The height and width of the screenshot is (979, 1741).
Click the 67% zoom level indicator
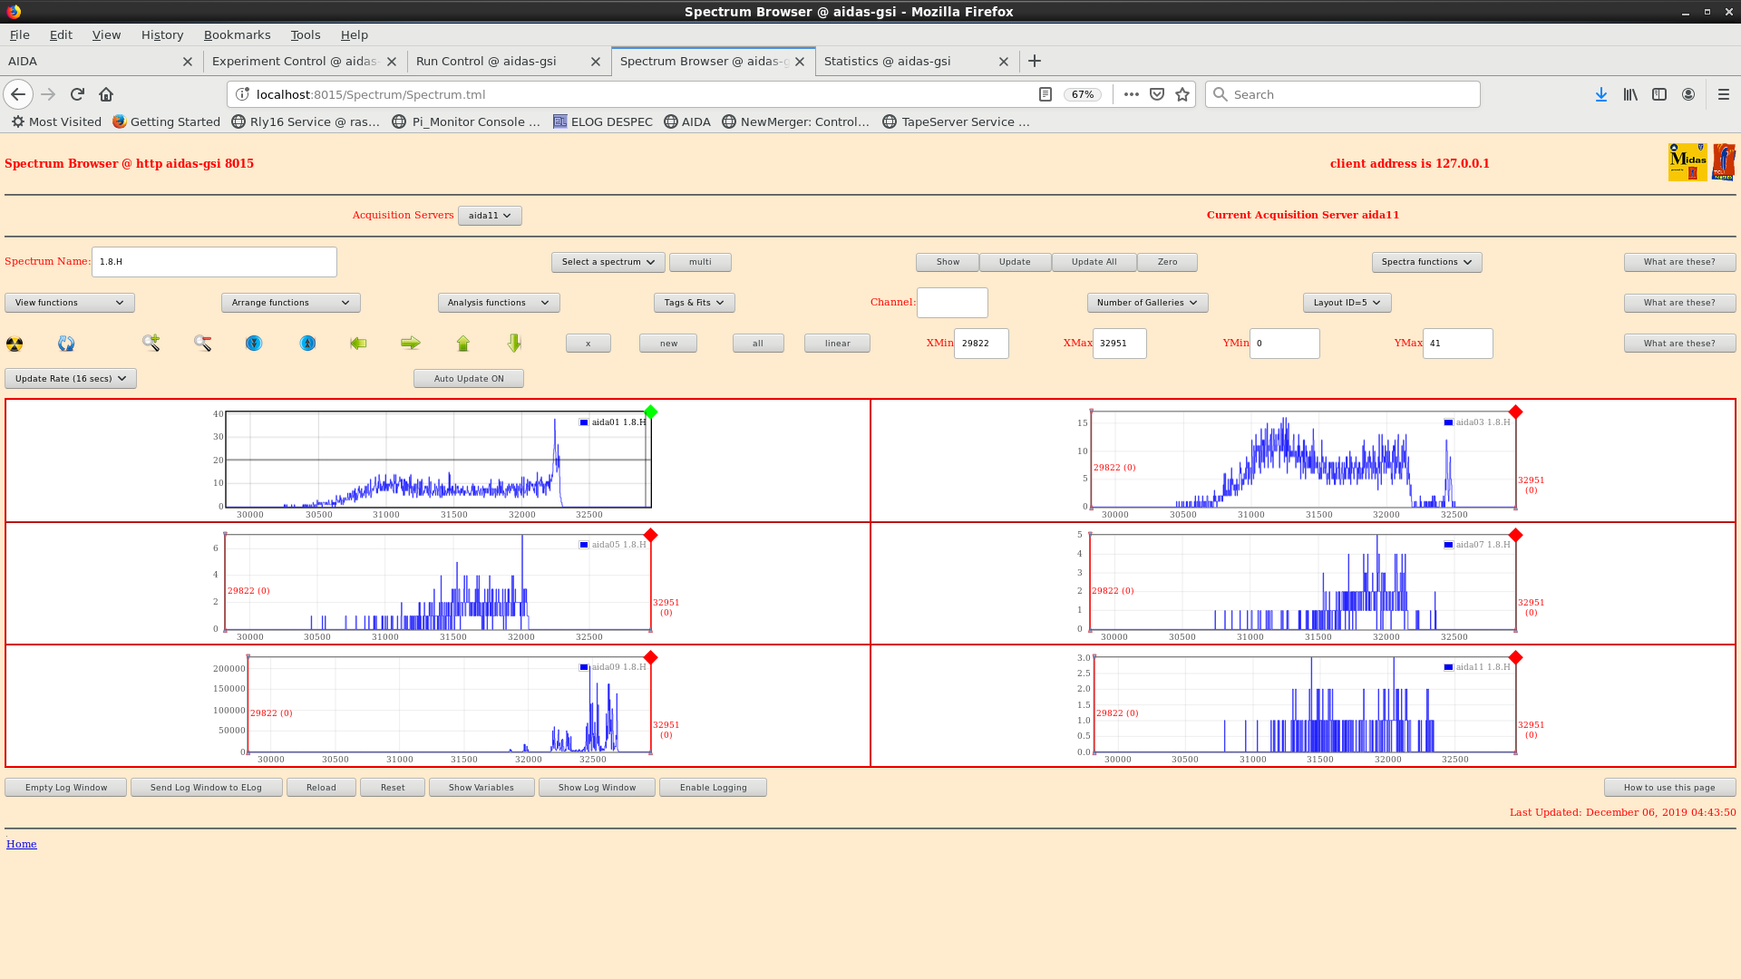1083,94
